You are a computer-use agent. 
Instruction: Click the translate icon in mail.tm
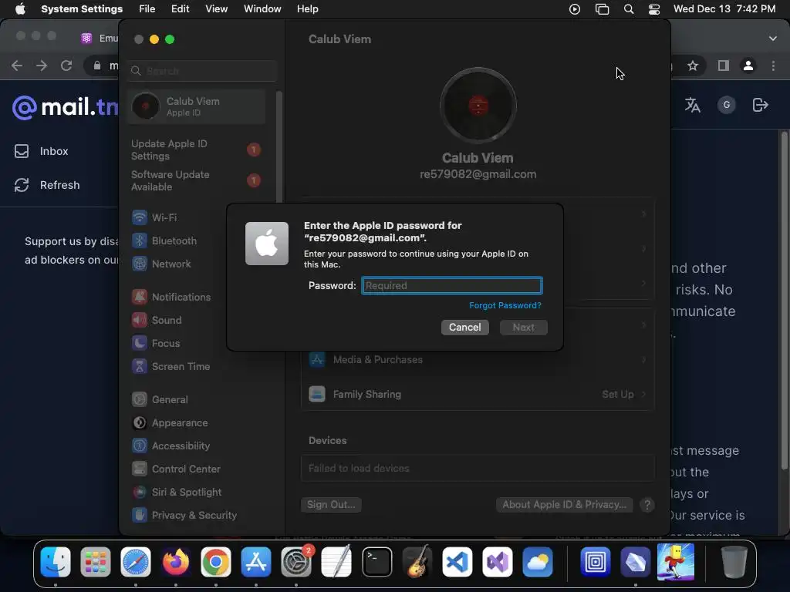[692, 105]
